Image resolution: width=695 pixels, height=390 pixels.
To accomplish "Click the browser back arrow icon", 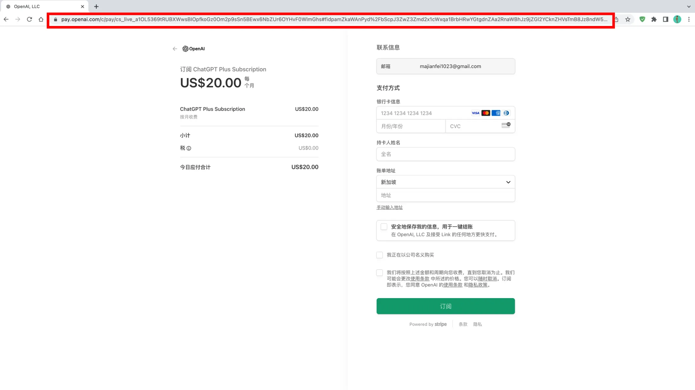I will click(x=6, y=19).
